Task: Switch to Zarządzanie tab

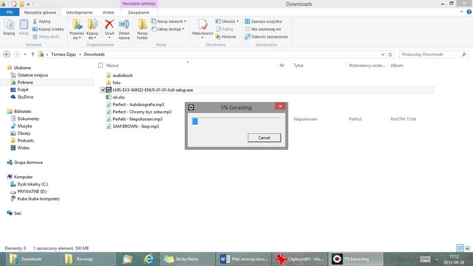Action: tap(138, 12)
